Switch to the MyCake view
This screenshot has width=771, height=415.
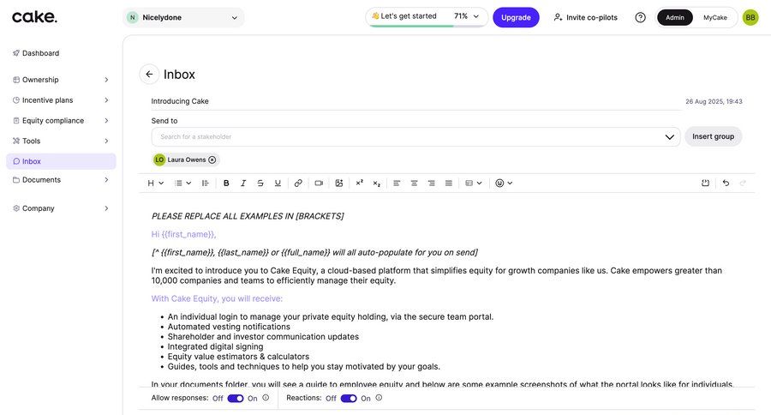click(715, 17)
